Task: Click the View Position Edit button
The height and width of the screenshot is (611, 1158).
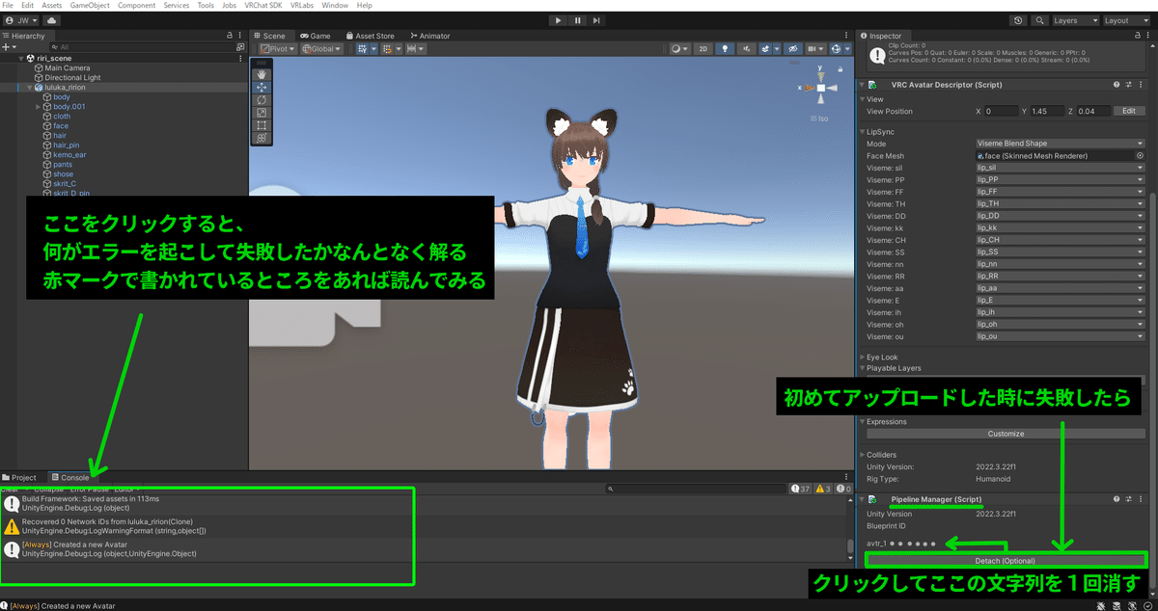Action: (x=1128, y=111)
